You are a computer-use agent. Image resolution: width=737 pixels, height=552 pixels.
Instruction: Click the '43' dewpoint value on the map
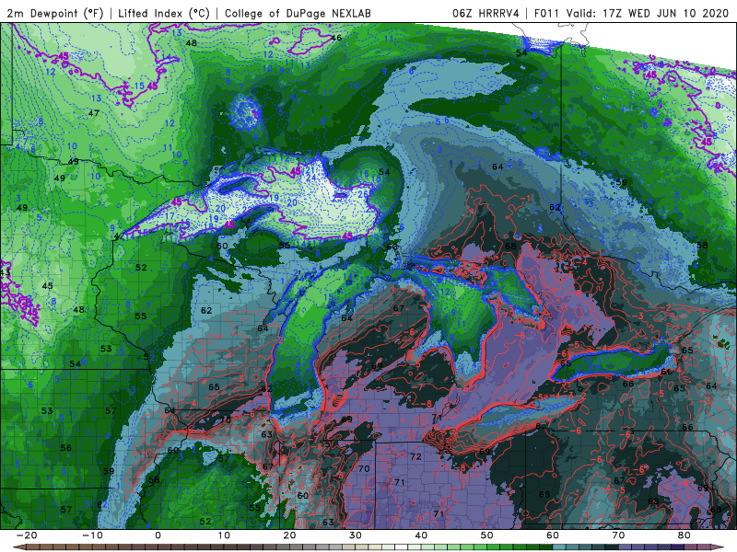pos(6,272)
